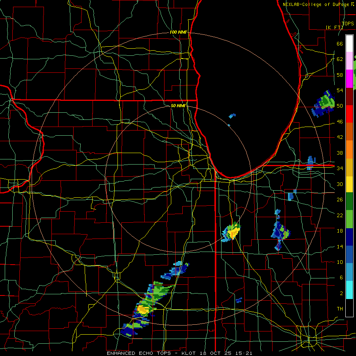The image size is (356, 356).
Task: Click the "46" legend value
Action: (340, 121)
